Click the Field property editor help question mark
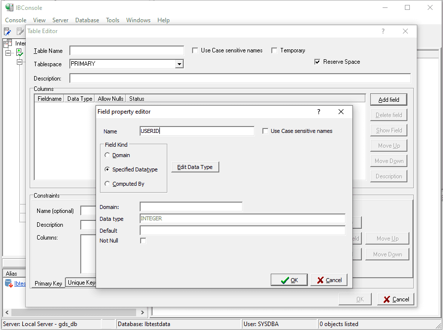Image resolution: width=443 pixels, height=330 pixels. 318,112
